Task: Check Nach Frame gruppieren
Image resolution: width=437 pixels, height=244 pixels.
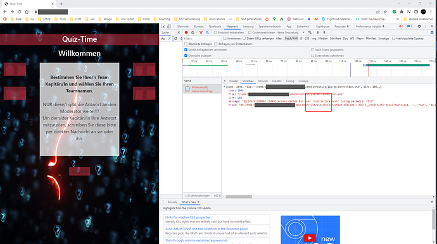Action: (312, 50)
